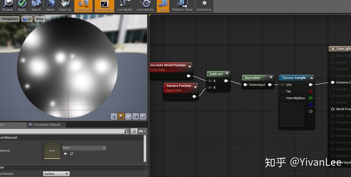Open the Lit view mode dropdown
The width and height of the screenshot is (351, 177).
pos(27,19)
